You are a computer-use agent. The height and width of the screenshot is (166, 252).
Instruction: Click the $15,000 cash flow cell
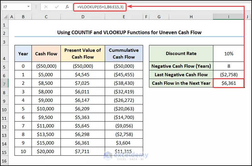click(x=46, y=143)
